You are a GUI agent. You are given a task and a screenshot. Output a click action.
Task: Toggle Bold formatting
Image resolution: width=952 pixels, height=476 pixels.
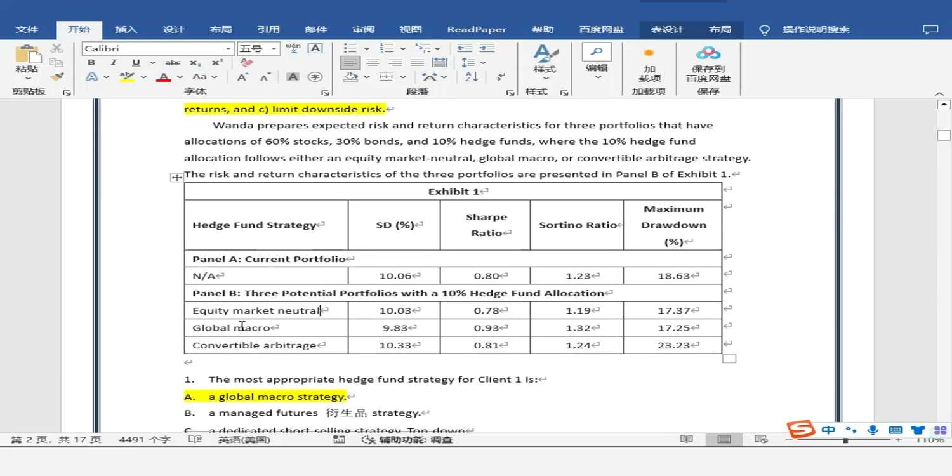click(91, 63)
